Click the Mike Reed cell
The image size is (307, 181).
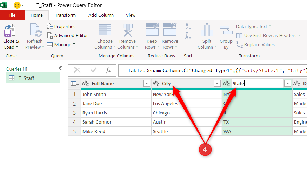[116, 132]
